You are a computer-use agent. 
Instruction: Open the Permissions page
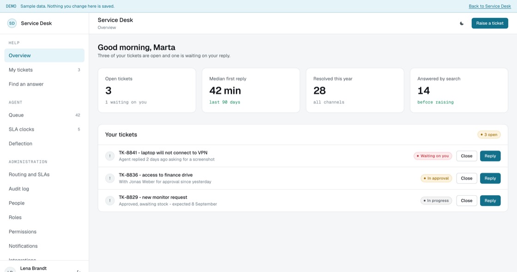click(44, 232)
